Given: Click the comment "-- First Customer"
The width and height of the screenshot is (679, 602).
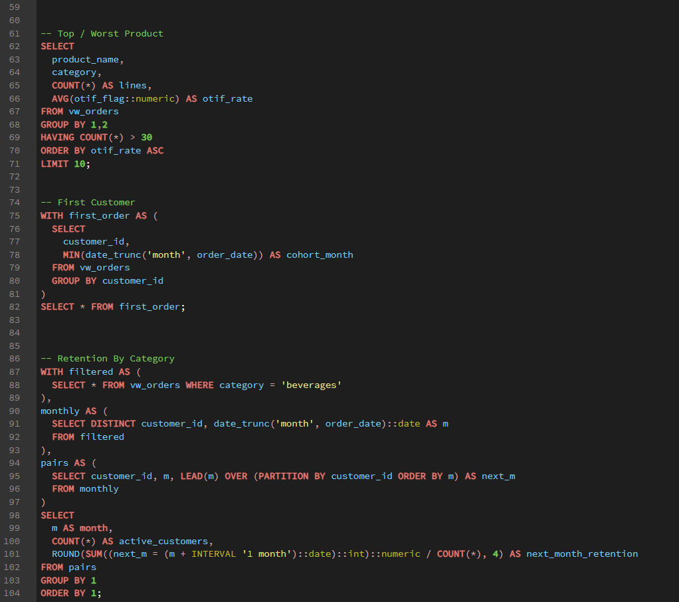Looking at the screenshot, I should [89, 202].
